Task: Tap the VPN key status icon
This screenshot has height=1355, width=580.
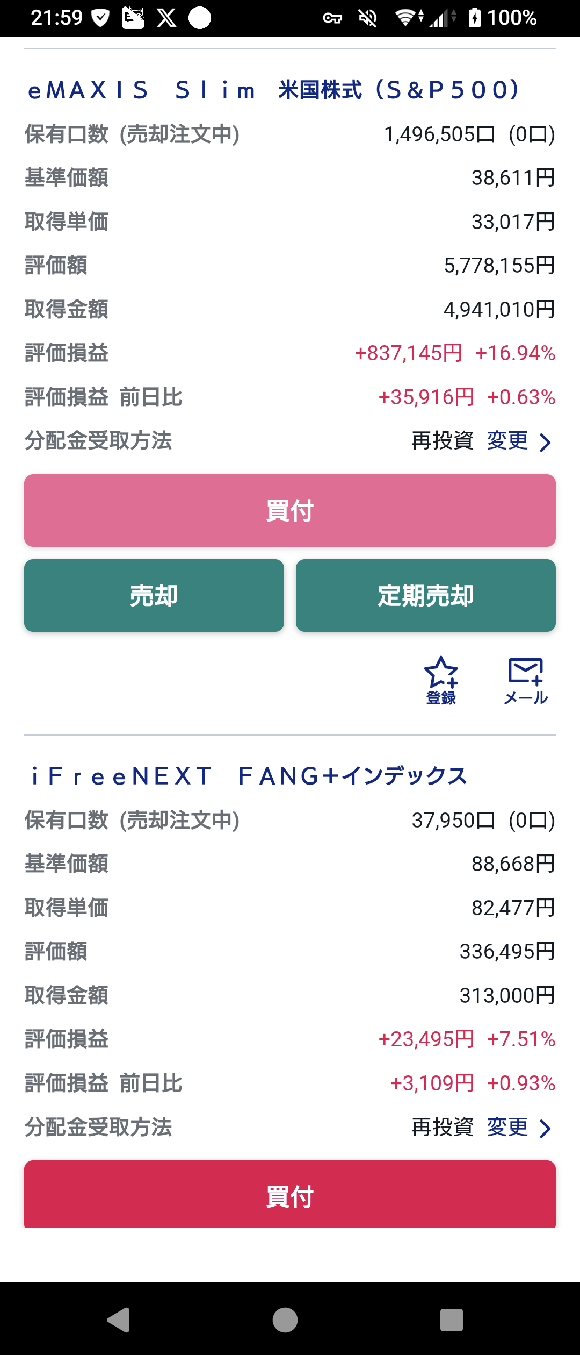Action: (332, 18)
